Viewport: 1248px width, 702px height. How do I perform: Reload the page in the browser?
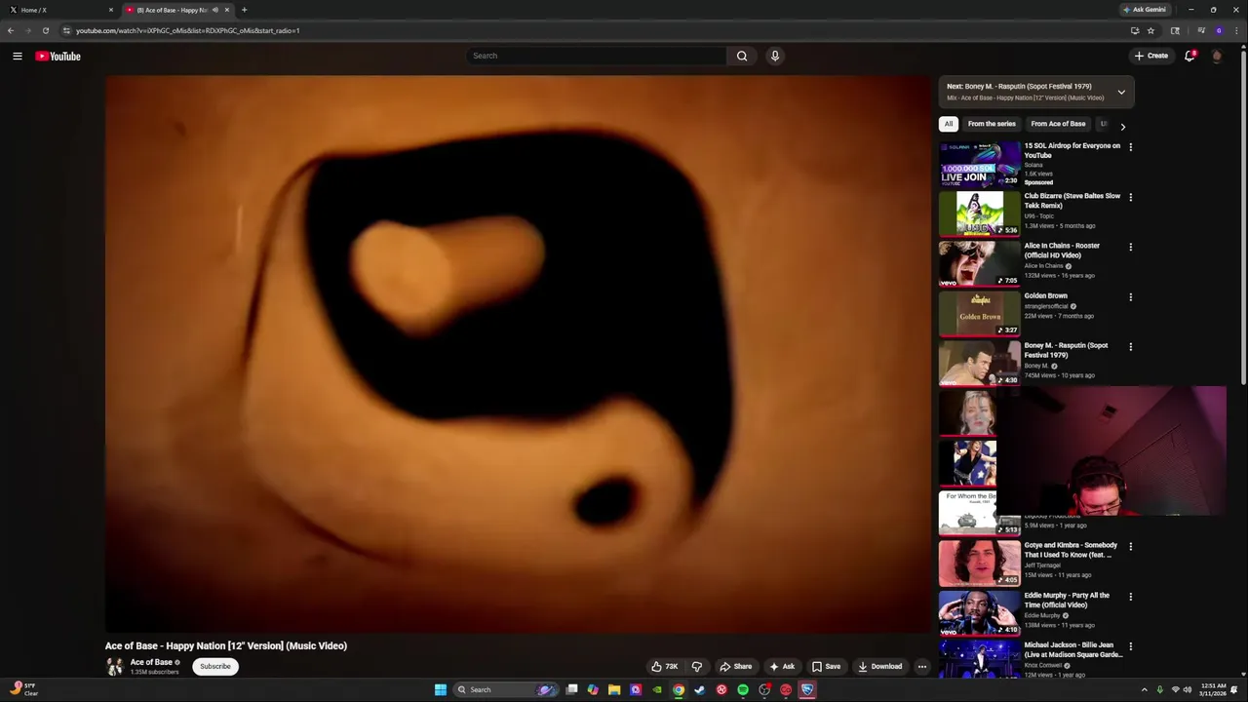click(45, 30)
